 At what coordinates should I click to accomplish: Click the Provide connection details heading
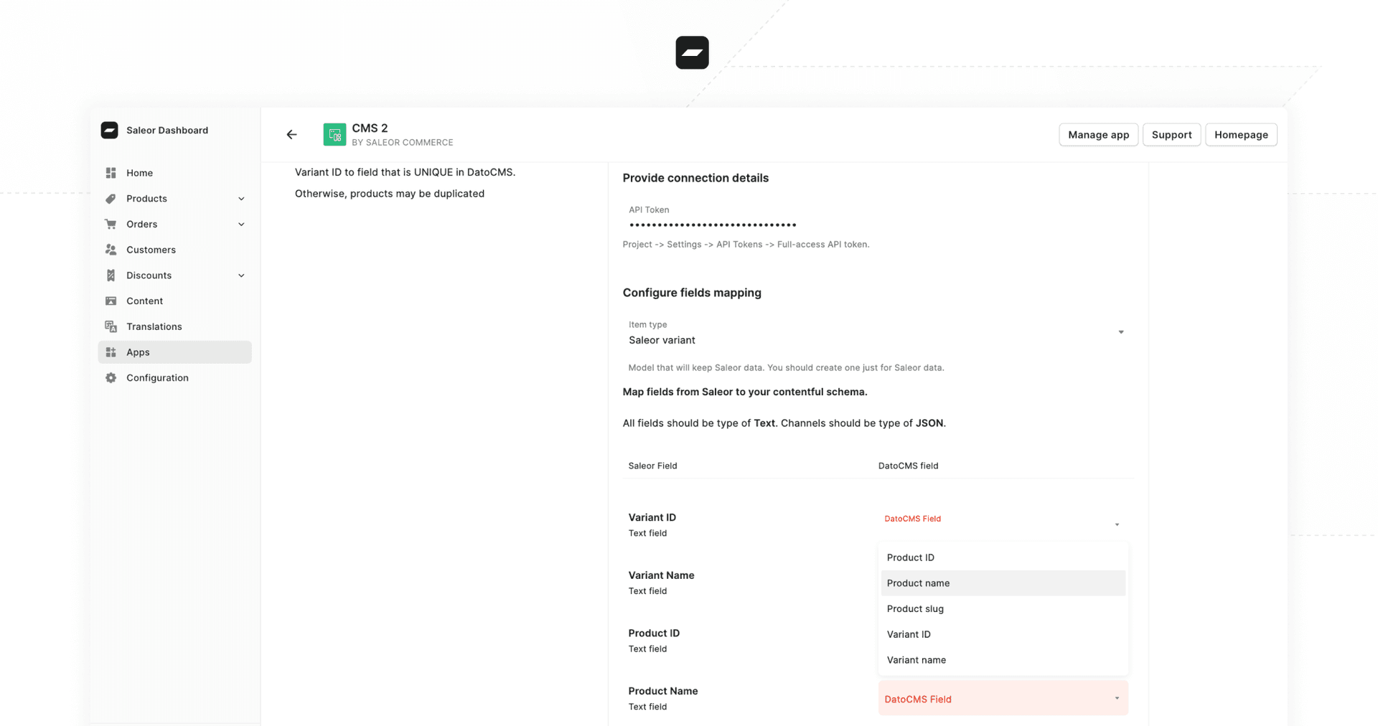tap(695, 178)
